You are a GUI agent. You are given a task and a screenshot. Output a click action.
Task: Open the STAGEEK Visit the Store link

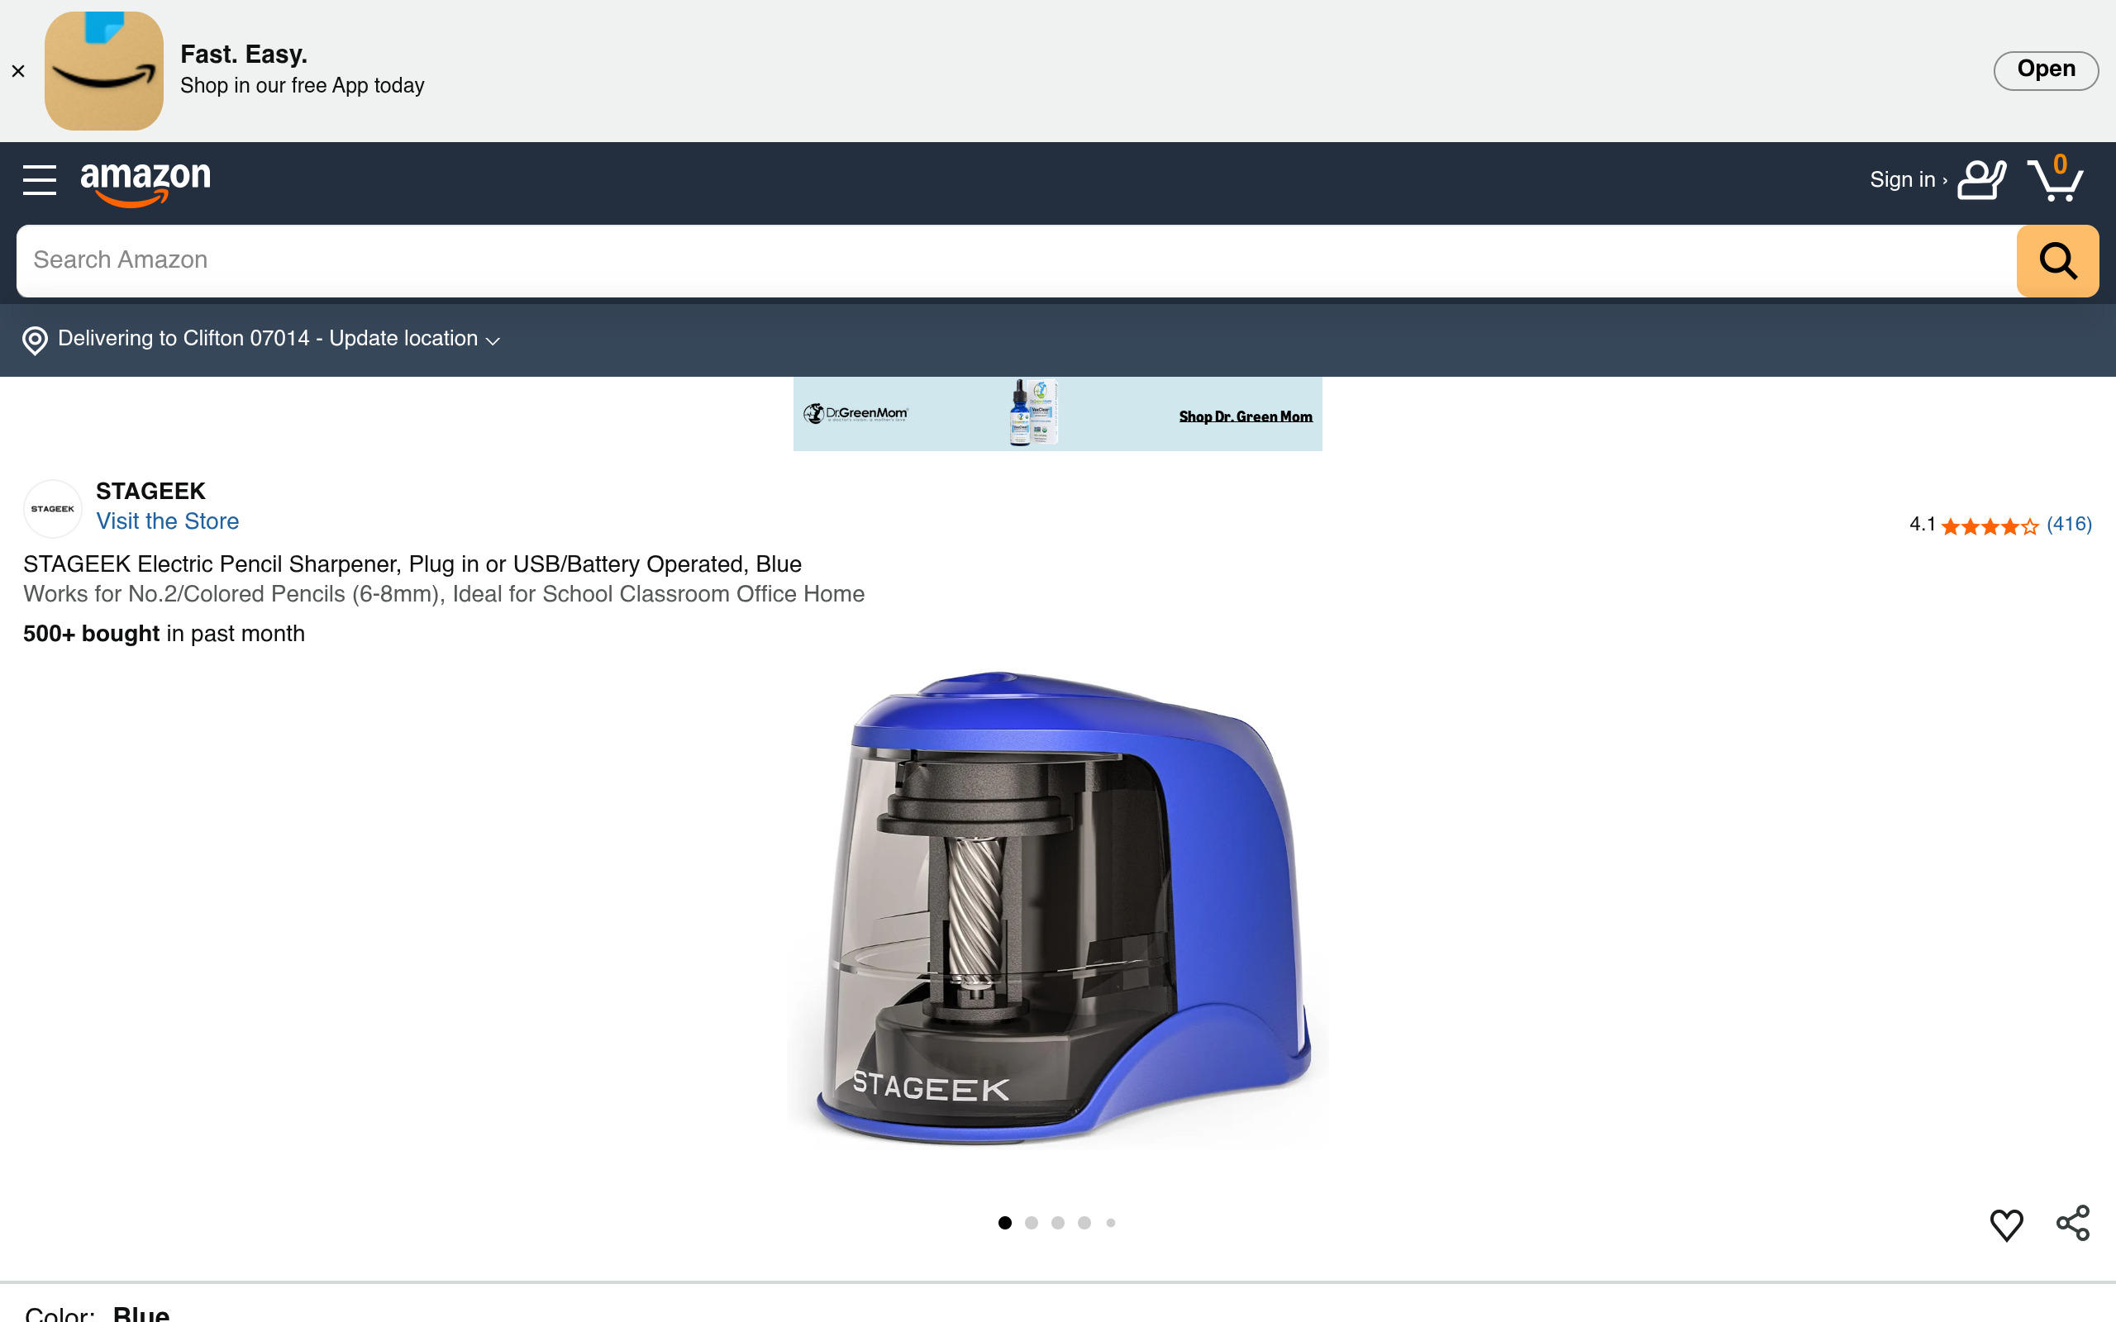(167, 521)
